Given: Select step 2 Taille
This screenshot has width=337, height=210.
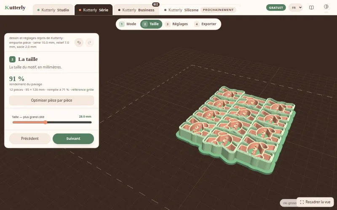Looking at the screenshot, I should 151,24.
